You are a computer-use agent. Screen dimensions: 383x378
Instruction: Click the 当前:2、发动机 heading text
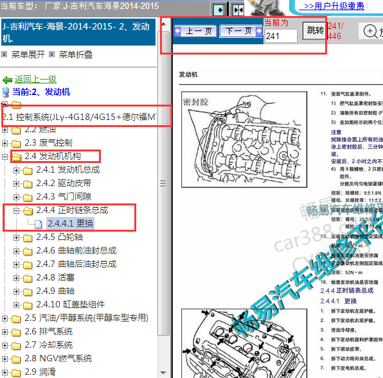point(41,92)
